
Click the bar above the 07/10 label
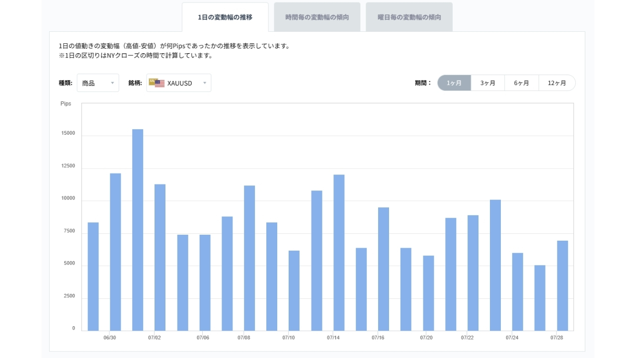[x=294, y=290]
